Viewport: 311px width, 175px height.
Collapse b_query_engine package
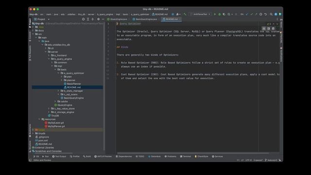pos(49,59)
